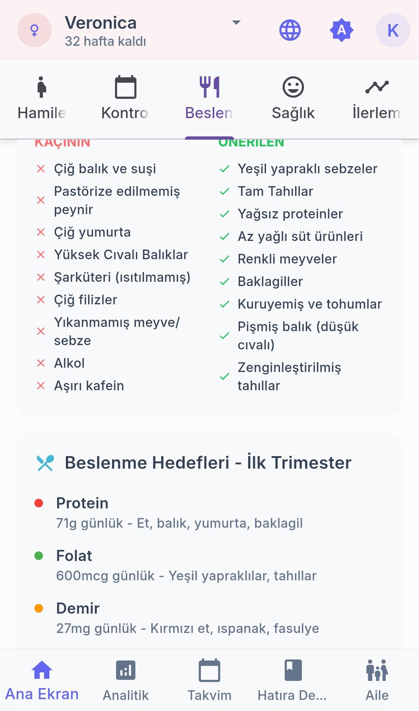The image size is (419, 711).
Task: Tap the Veronica name header
Action: (x=101, y=23)
